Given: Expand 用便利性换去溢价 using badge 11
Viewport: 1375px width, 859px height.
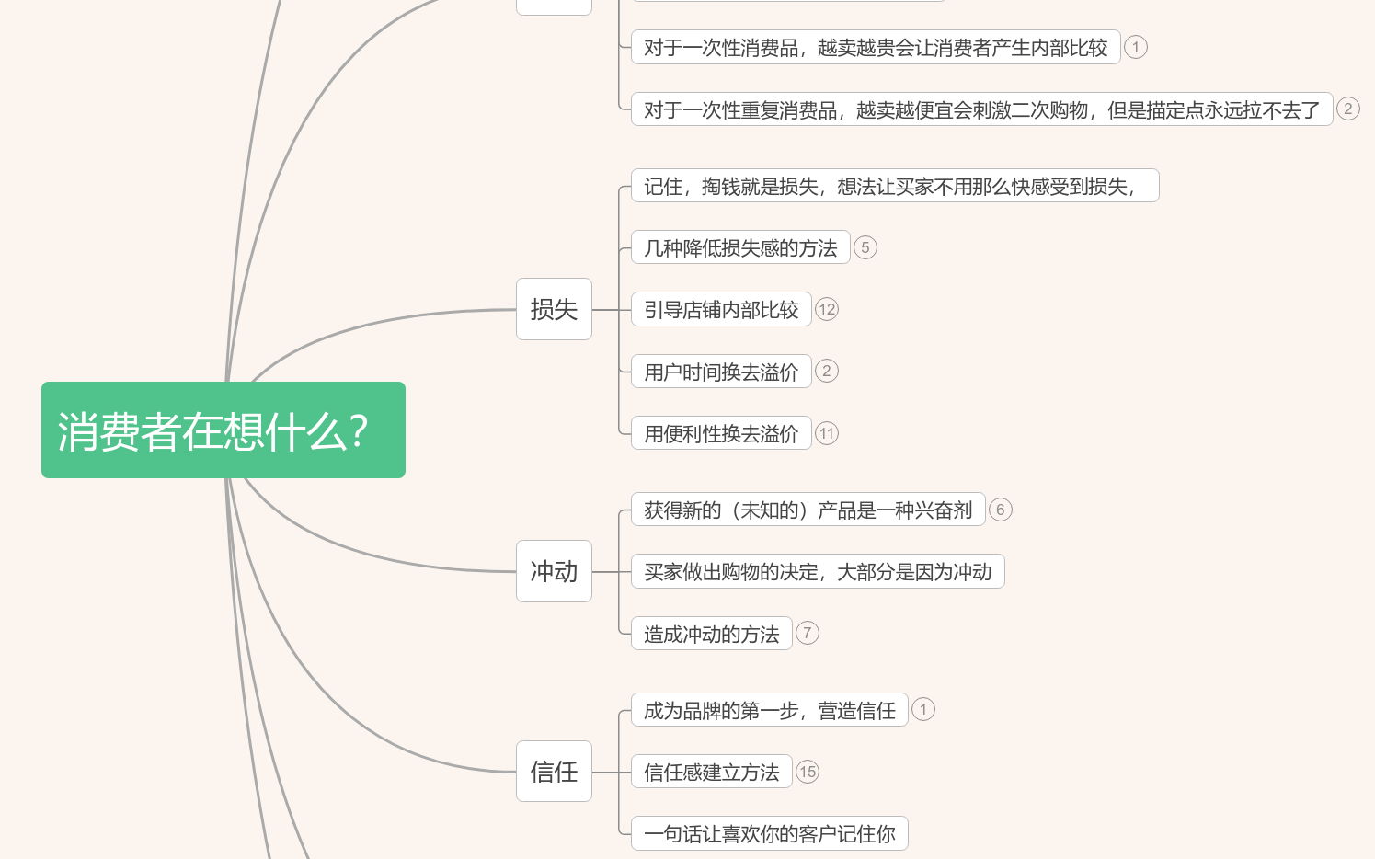Looking at the screenshot, I should pos(827,433).
